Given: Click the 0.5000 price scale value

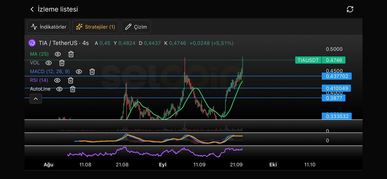Looking at the screenshot, I should pyautogui.click(x=334, y=49).
